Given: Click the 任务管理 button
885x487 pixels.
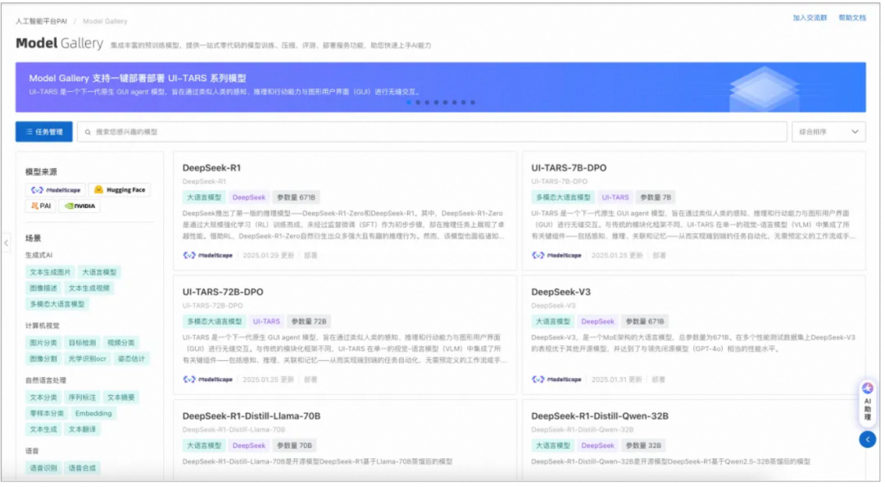Looking at the screenshot, I should (x=43, y=131).
